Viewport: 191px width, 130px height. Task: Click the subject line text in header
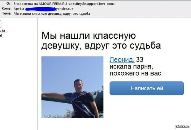(52, 14)
